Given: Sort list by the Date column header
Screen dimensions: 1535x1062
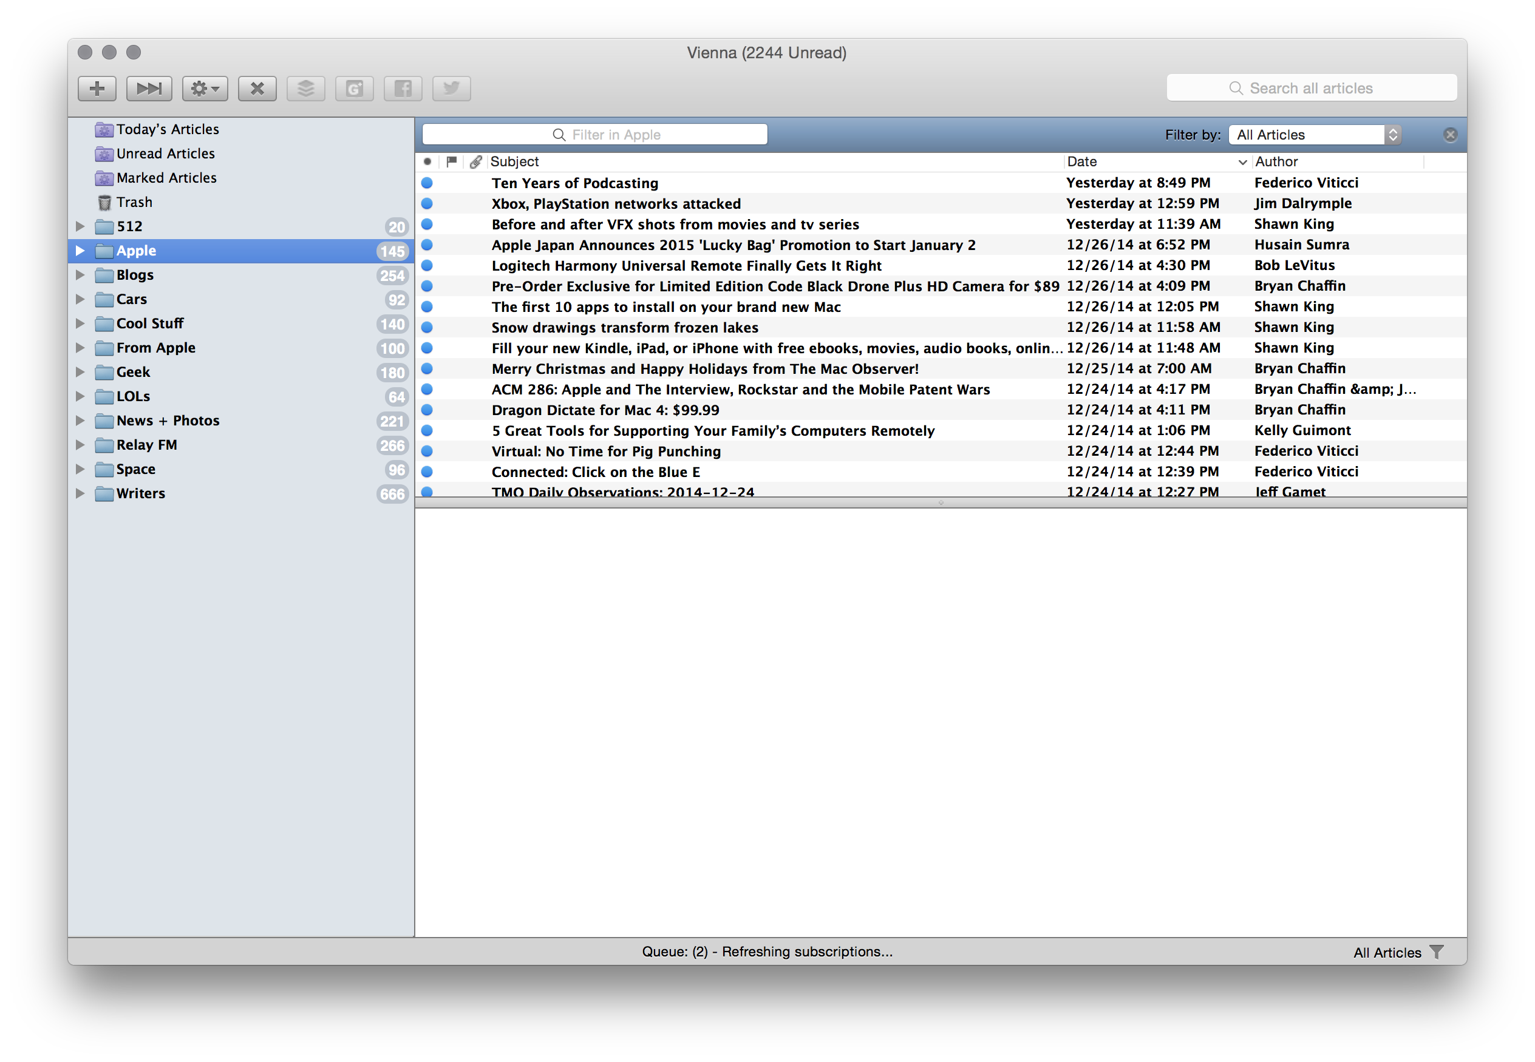Looking at the screenshot, I should 1083,161.
